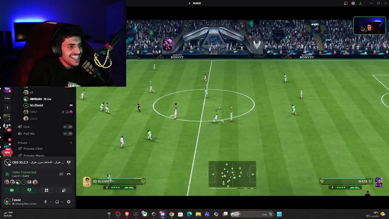Select user a8 in voice list
Image resolution: width=389 pixels, height=219 pixels.
point(48,92)
